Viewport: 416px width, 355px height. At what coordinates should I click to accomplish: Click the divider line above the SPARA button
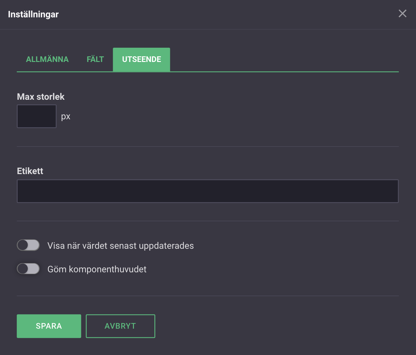(207, 296)
